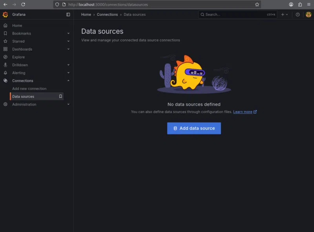Click the Grafana title text
This screenshot has width=314, height=232.
[x=19, y=15]
